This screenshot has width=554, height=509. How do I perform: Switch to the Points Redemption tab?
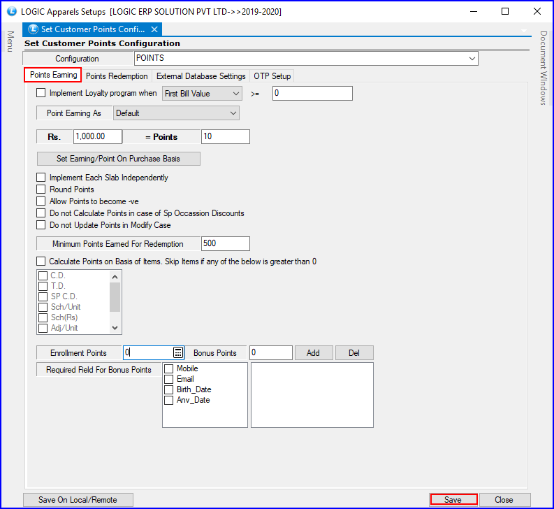click(x=117, y=76)
